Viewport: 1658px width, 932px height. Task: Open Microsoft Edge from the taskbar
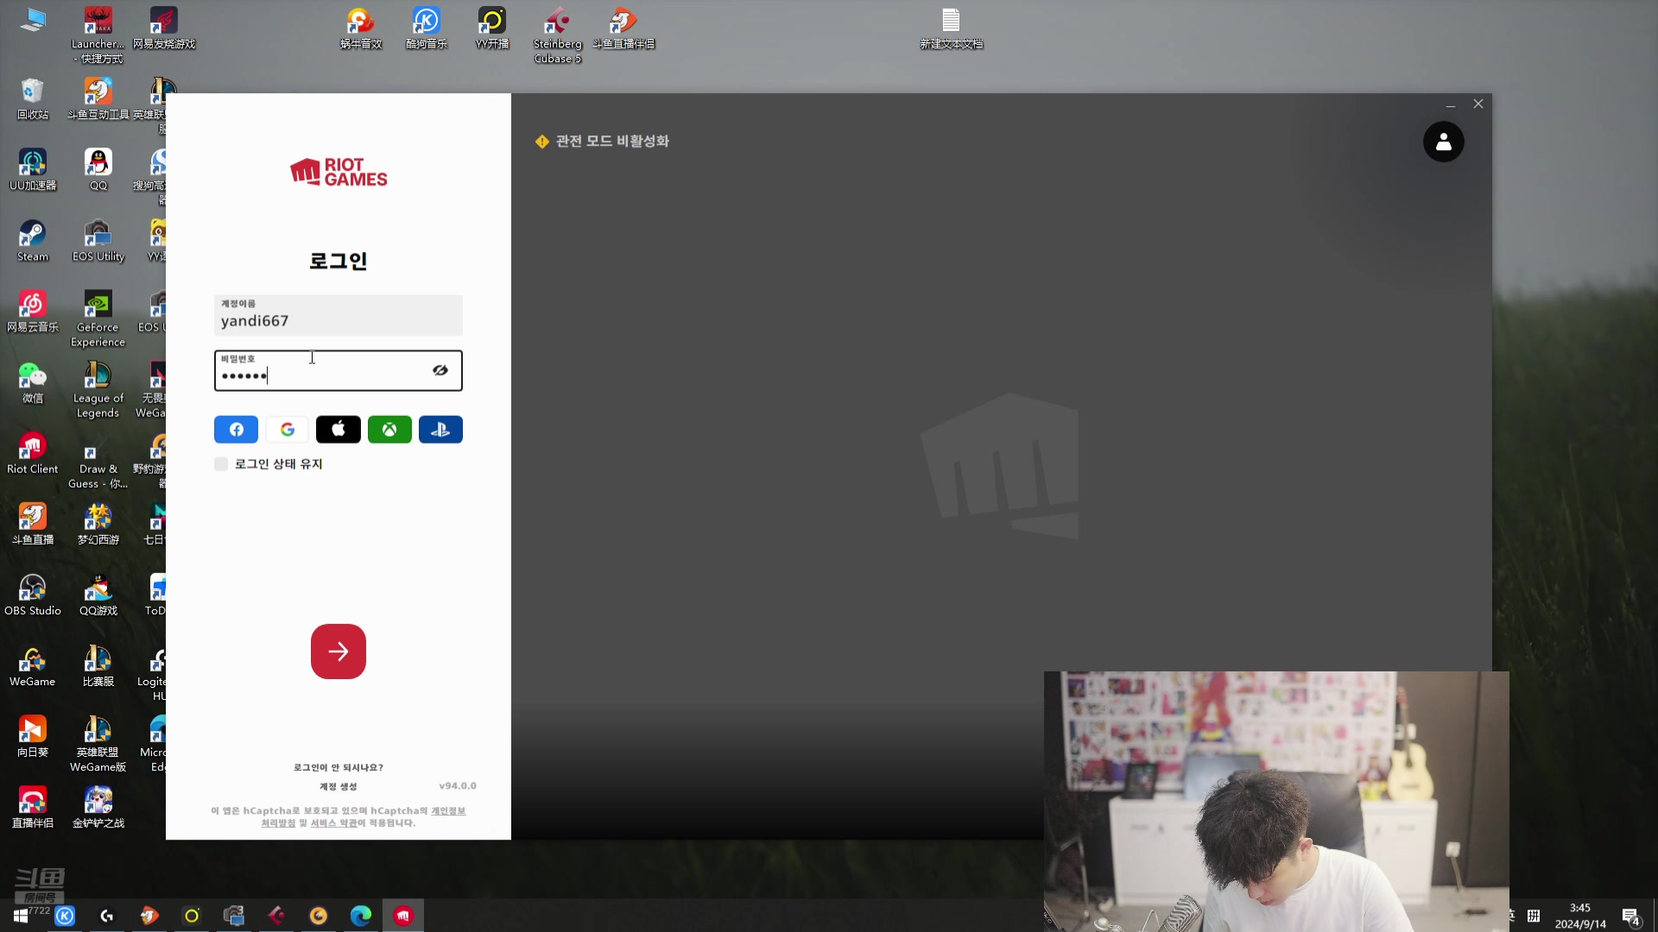click(361, 916)
